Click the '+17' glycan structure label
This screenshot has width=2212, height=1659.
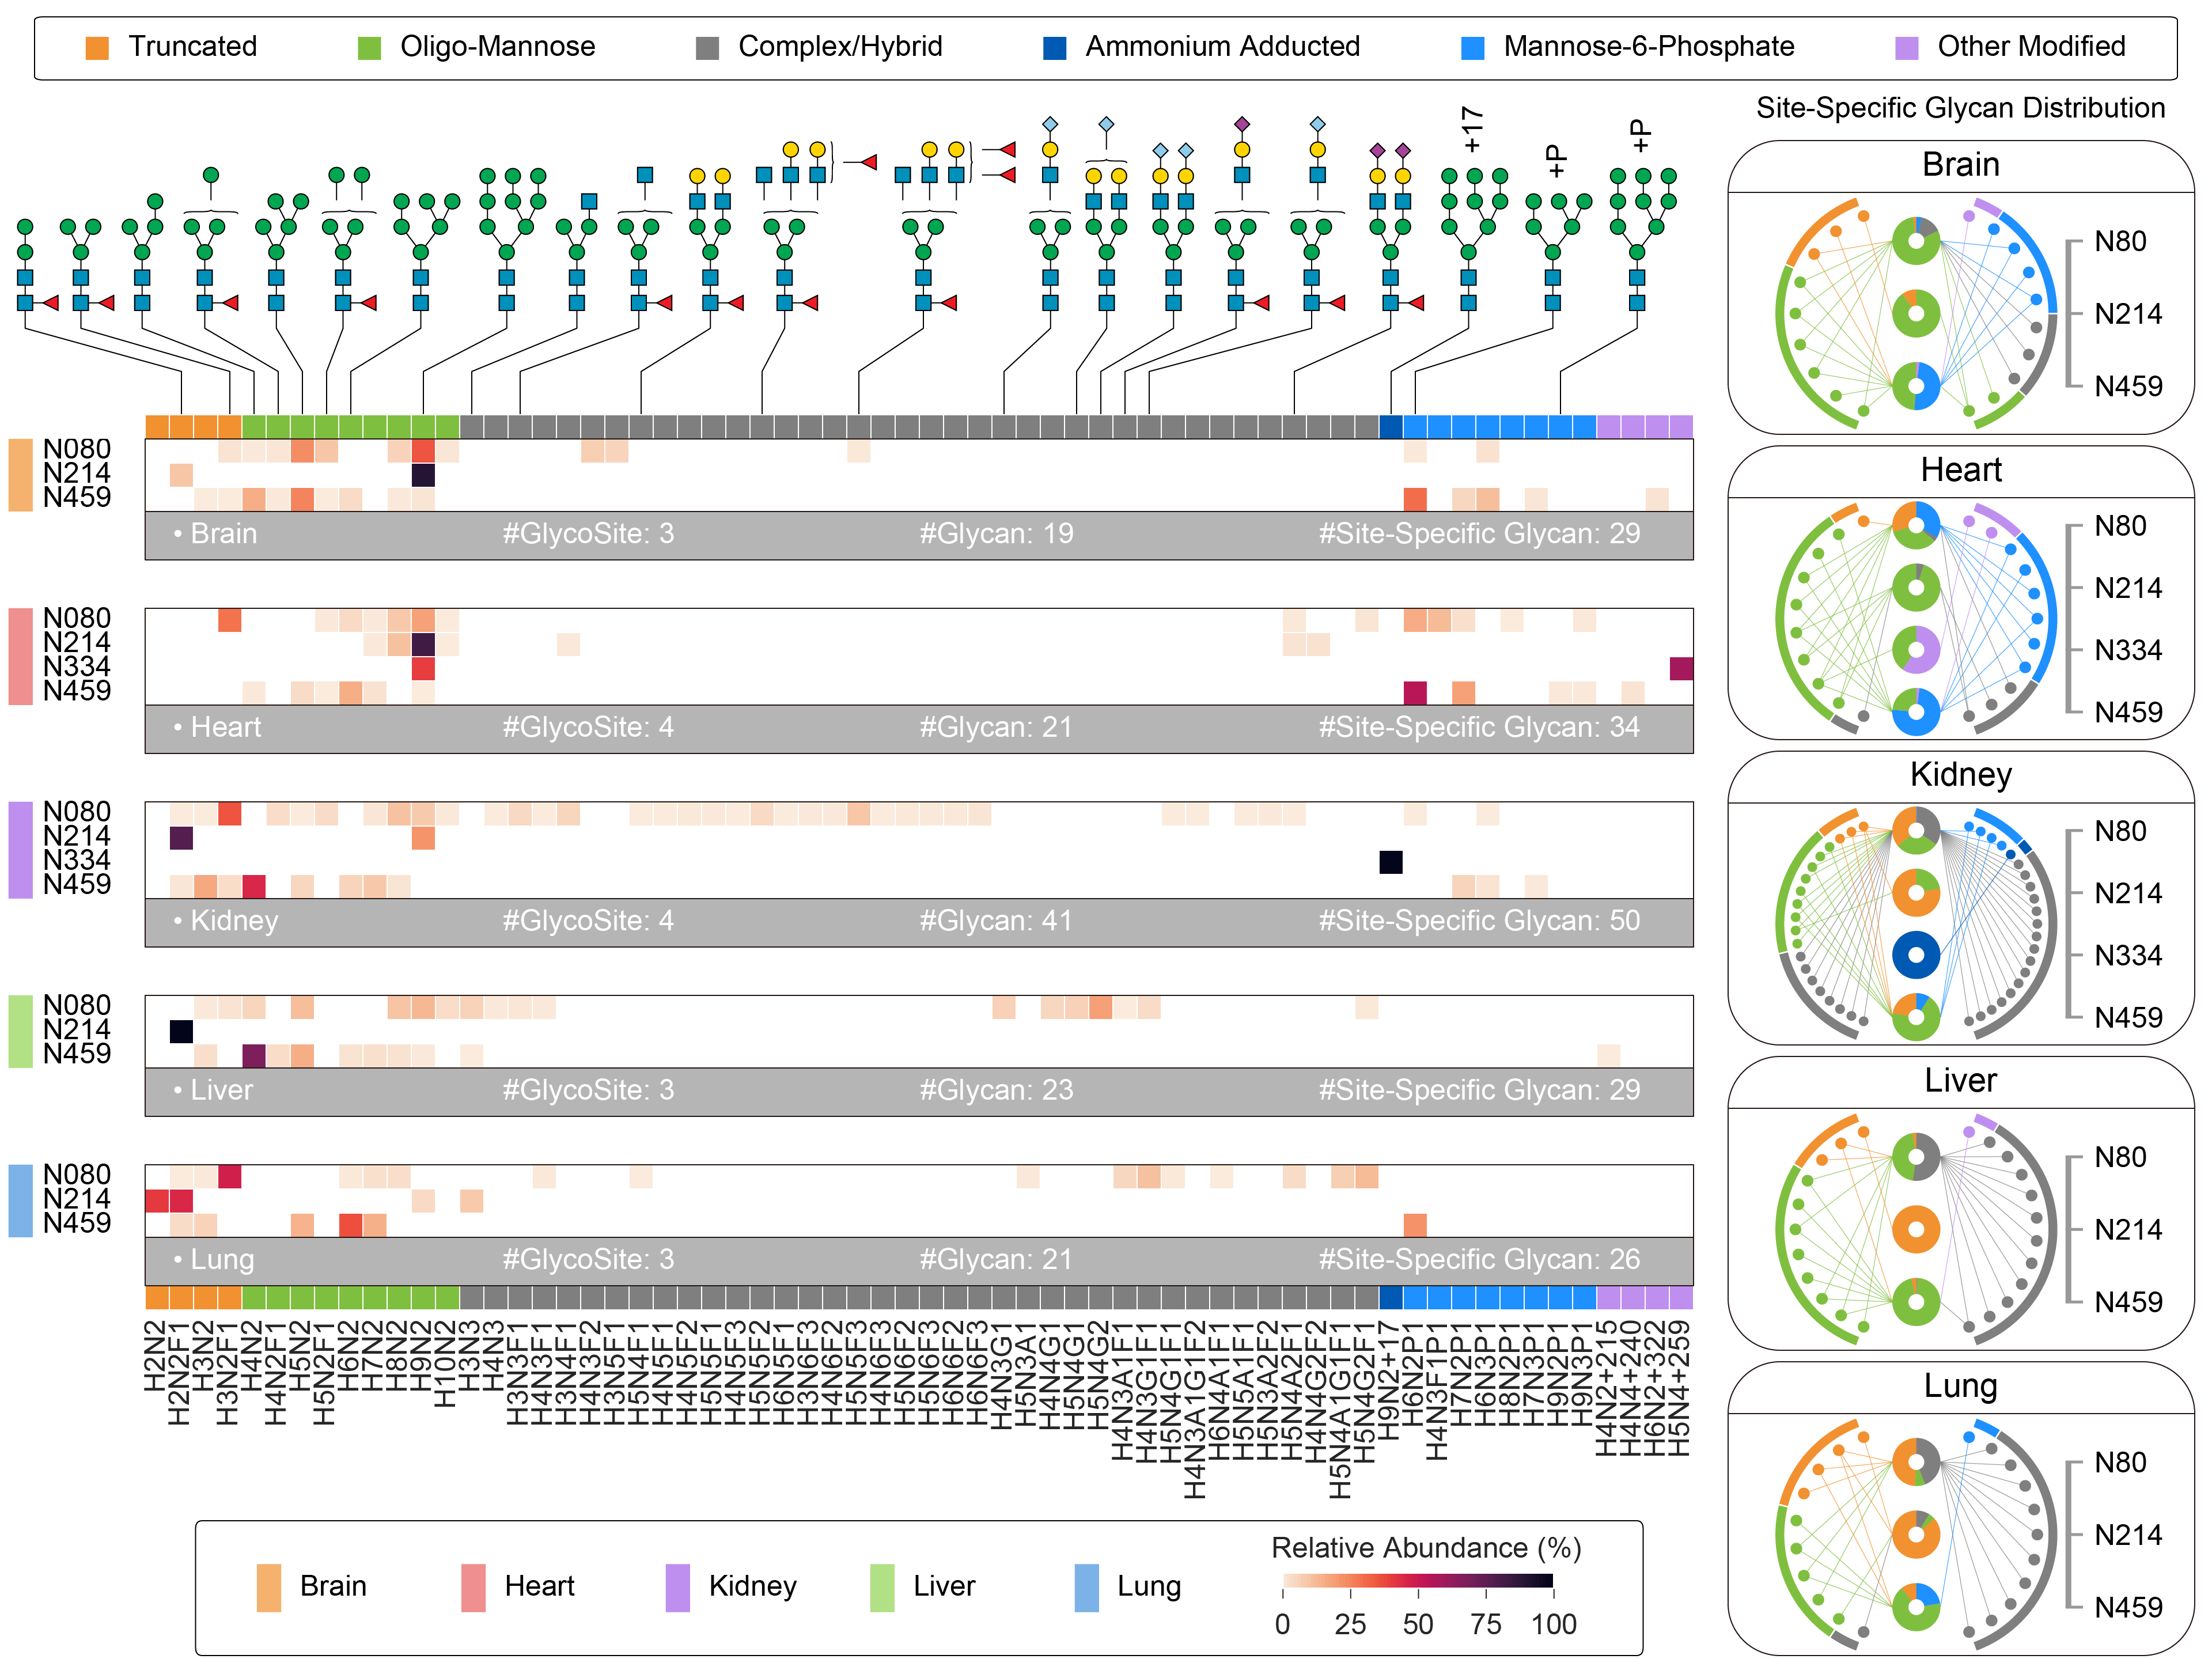[1471, 128]
